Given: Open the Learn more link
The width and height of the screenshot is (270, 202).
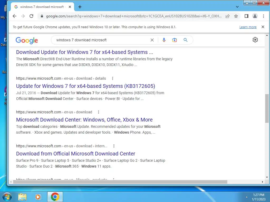Looking at the screenshot, I should pos(248,27).
